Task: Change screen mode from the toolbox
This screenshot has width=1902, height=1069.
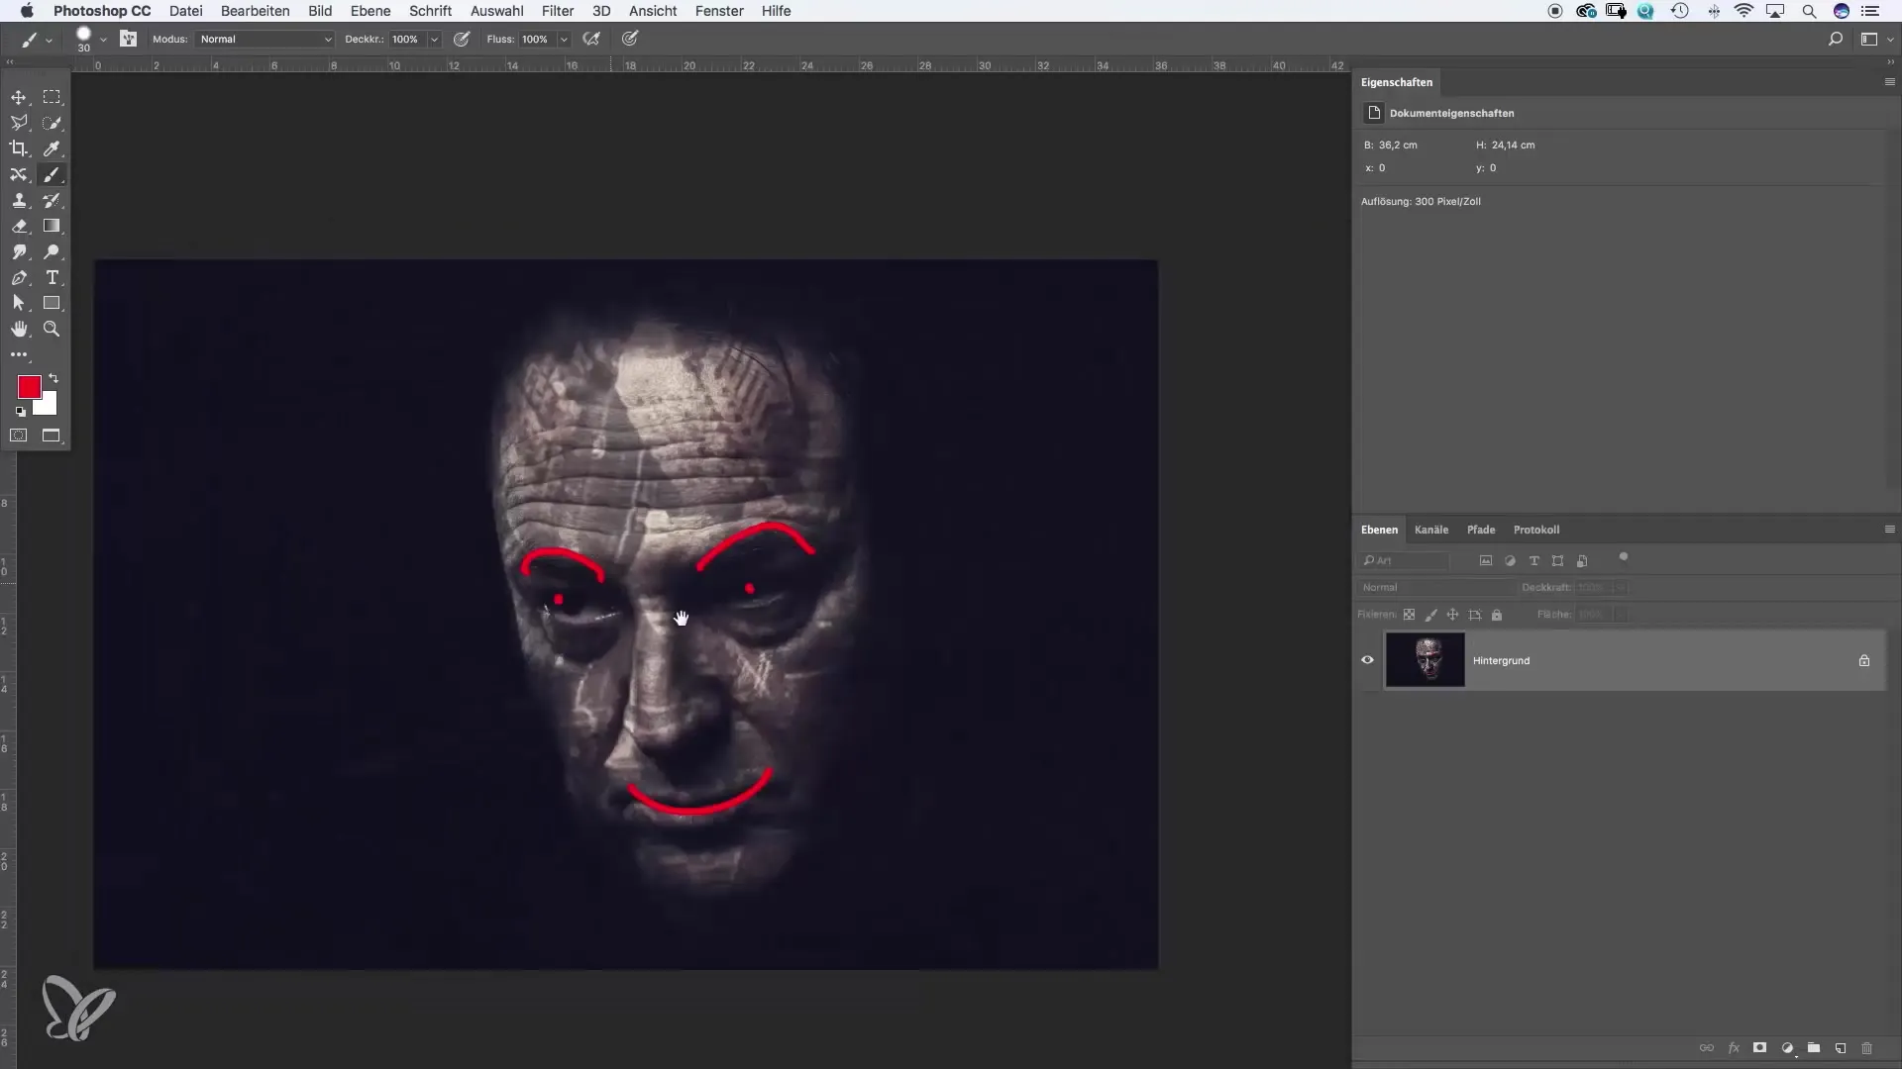Action: click(x=52, y=436)
